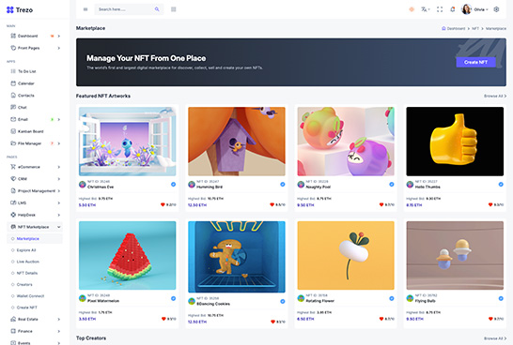Screen dimensions: 513x345
Task: Open the Pixel Watermelon artwork thumbnail
Action: click(127, 255)
